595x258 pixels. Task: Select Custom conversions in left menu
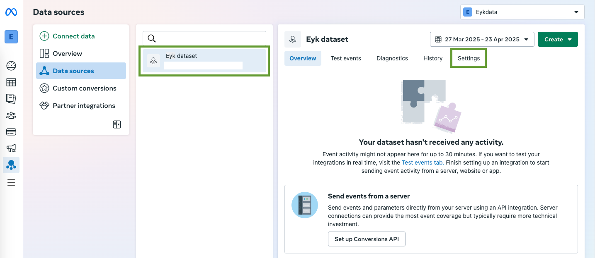81,88
